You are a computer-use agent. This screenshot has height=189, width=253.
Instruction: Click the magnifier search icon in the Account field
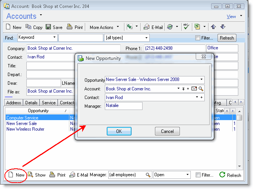coord(201,89)
